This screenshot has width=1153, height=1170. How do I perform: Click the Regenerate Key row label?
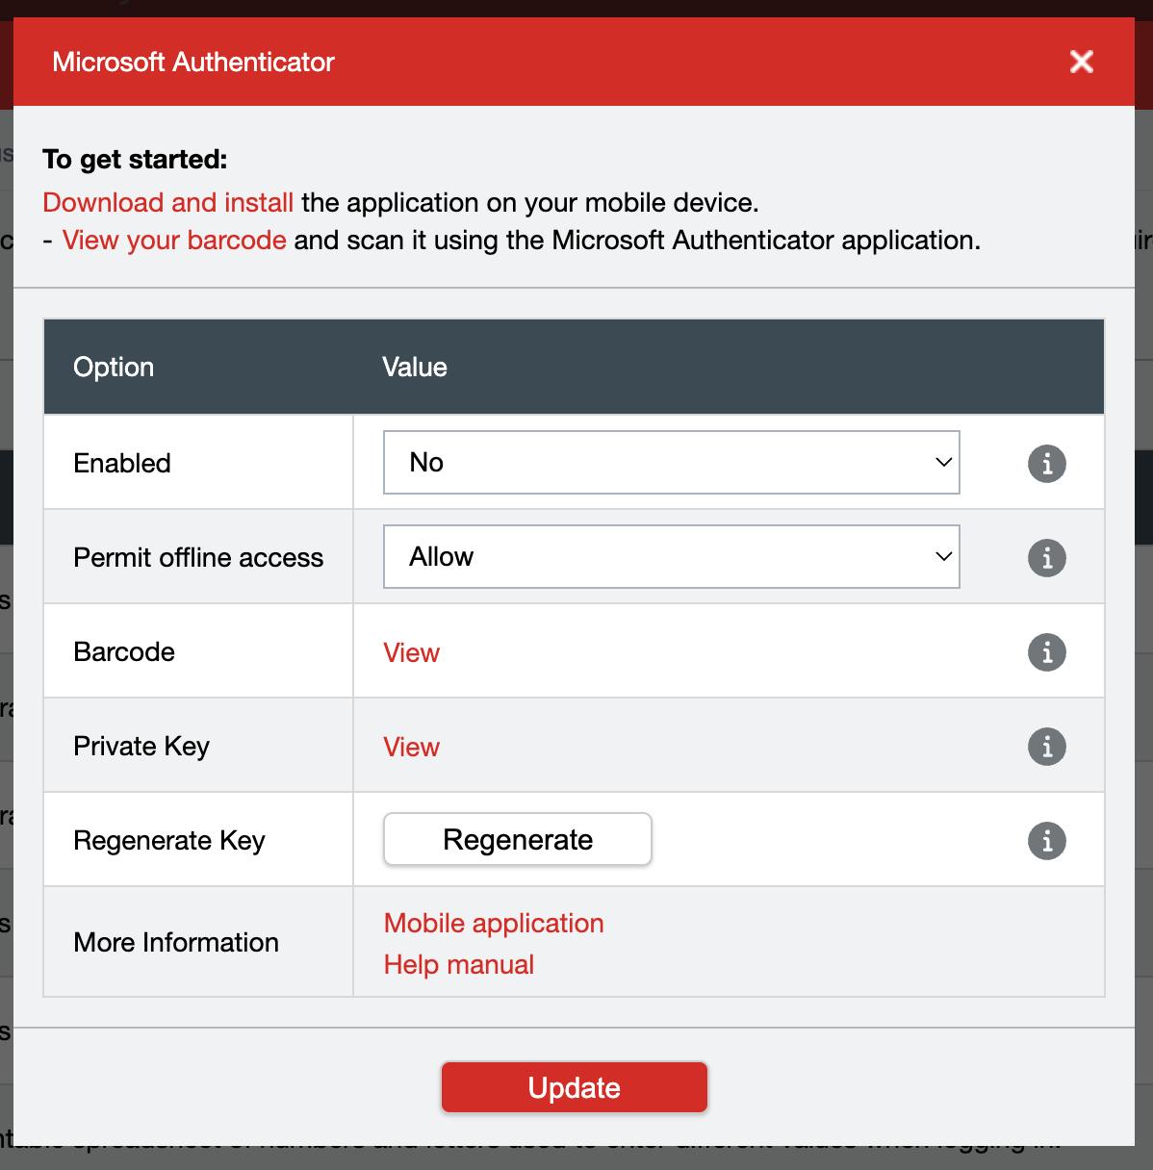pos(169,840)
